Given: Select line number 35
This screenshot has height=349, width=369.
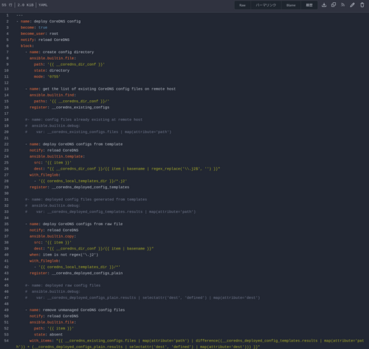Looking at the screenshot, I should click(x=6, y=224).
